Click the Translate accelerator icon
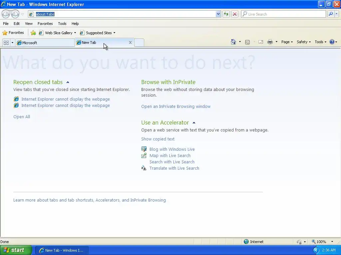The height and width of the screenshot is (255, 341). (144, 168)
